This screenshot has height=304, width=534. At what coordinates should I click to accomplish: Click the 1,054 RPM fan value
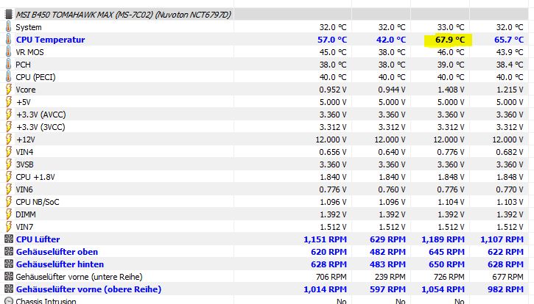tap(443, 289)
